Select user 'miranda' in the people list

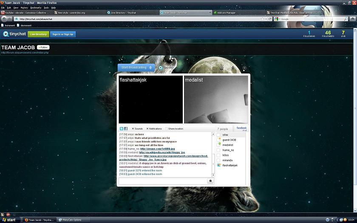coord(227,160)
